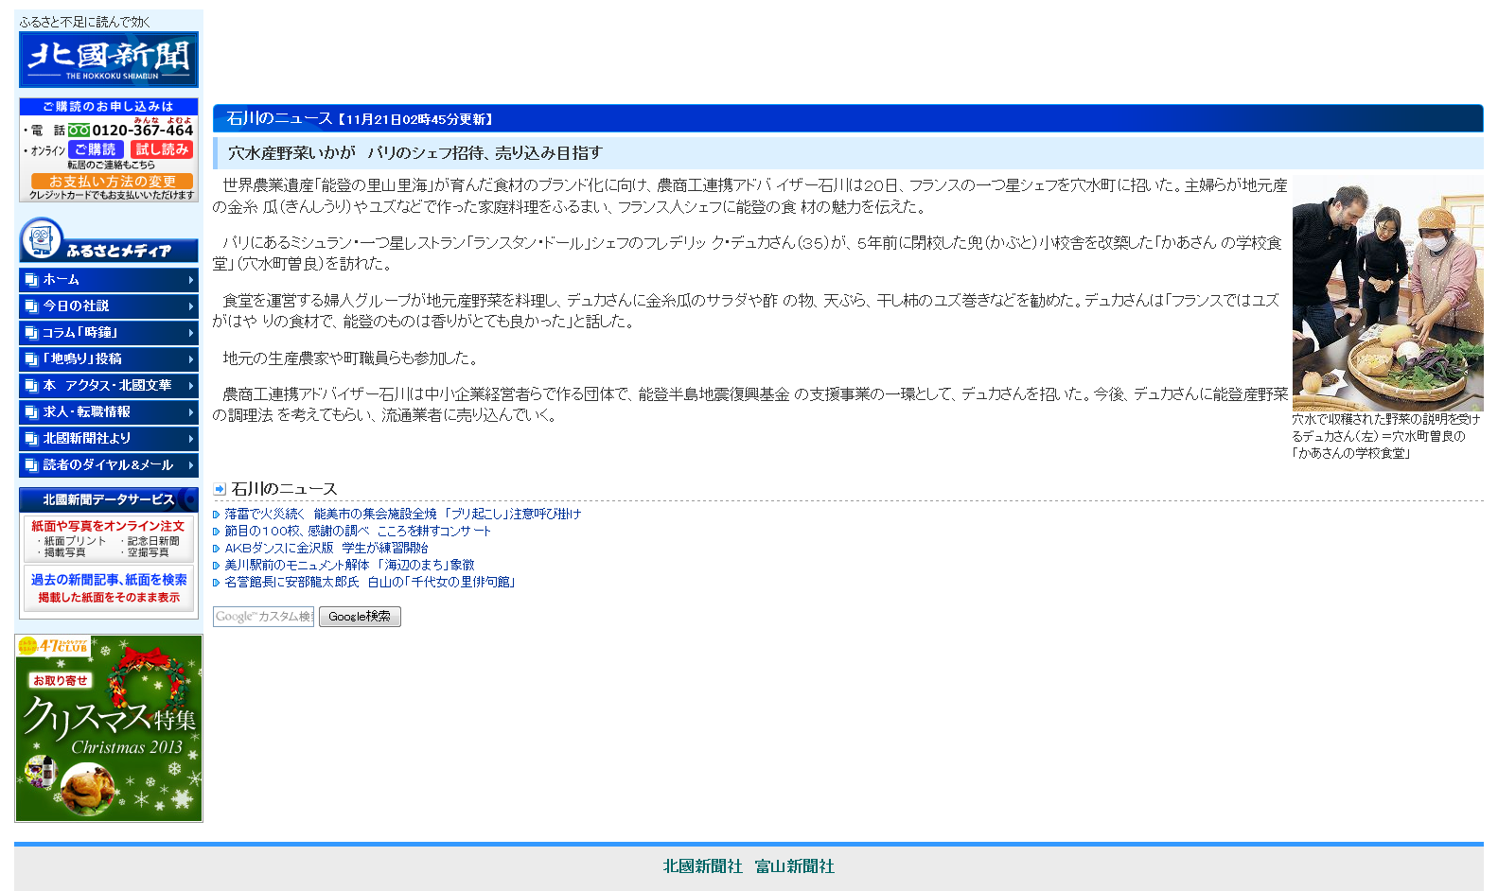Screen dimensions: 1498x891
Task: Open 求人・転職情報 menu item
Action: (108, 412)
